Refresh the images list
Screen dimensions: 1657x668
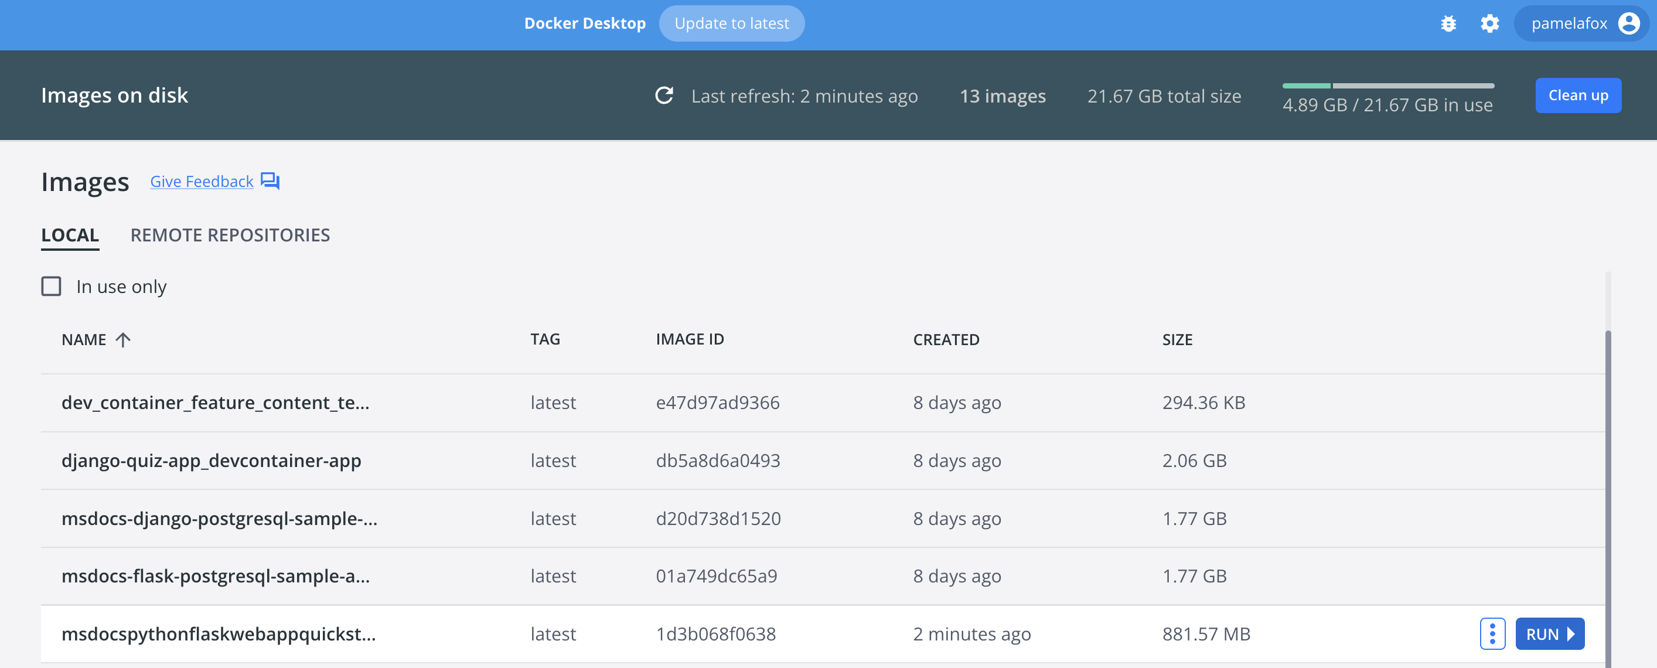click(664, 96)
